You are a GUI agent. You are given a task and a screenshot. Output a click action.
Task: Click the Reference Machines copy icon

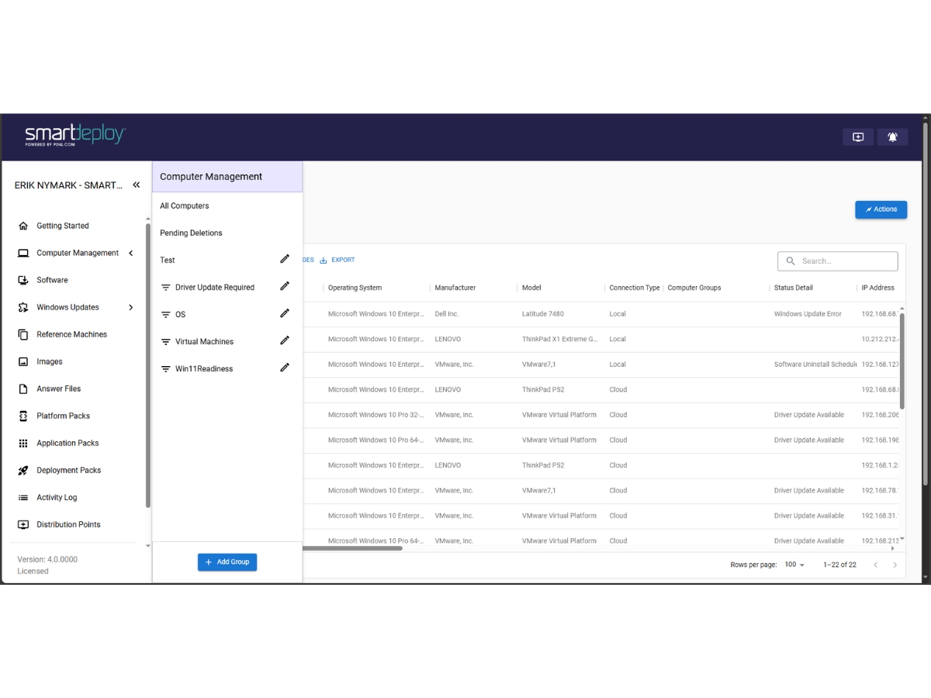pos(23,334)
